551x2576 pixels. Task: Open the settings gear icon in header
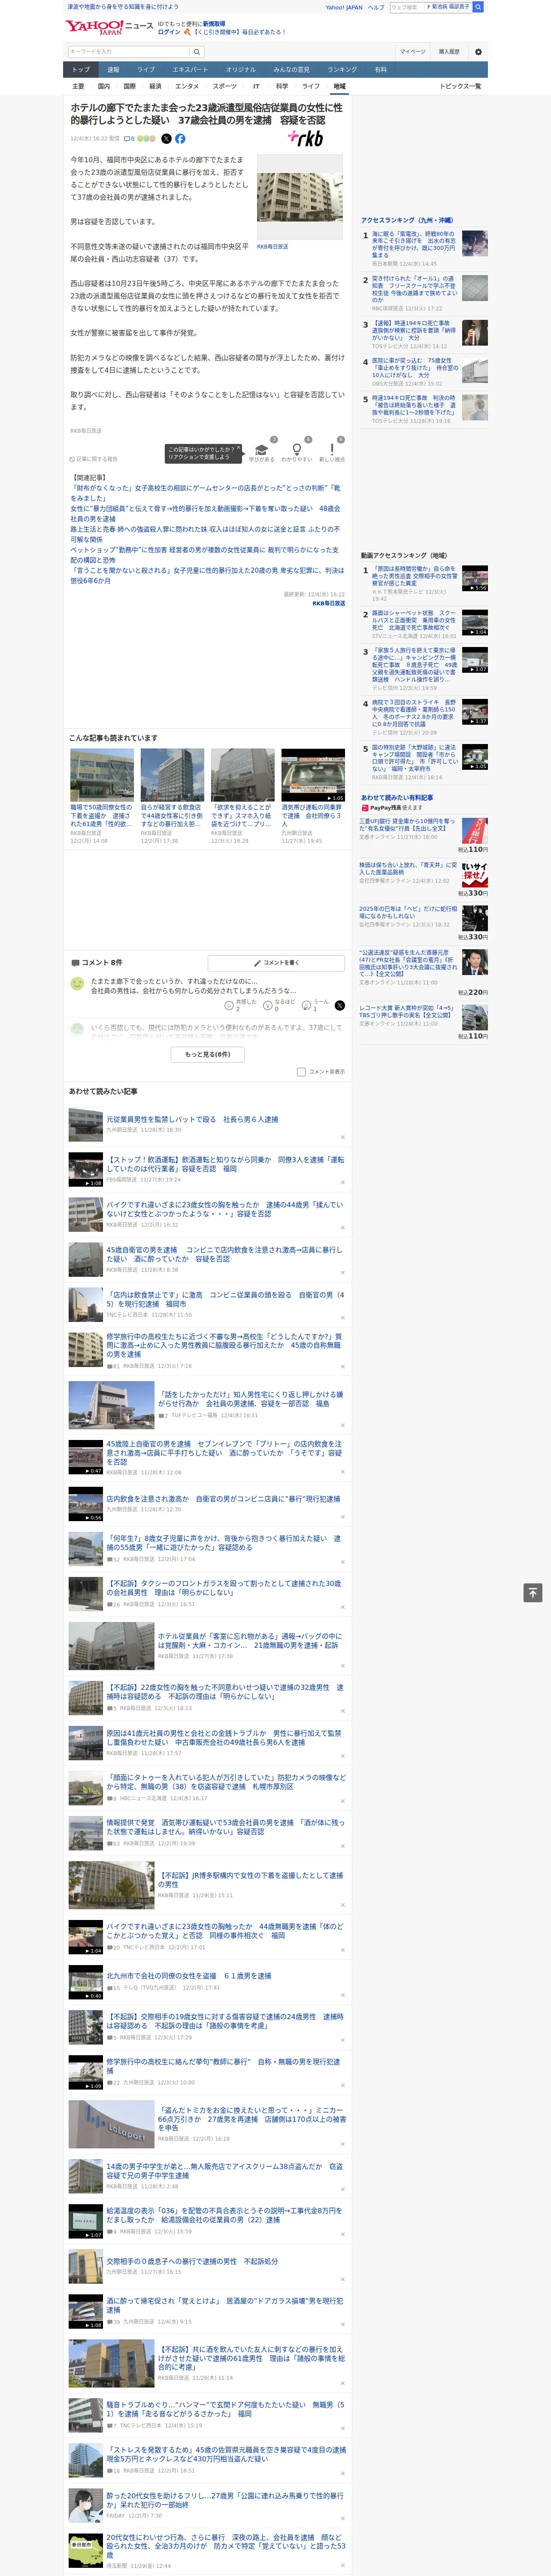[x=478, y=51]
